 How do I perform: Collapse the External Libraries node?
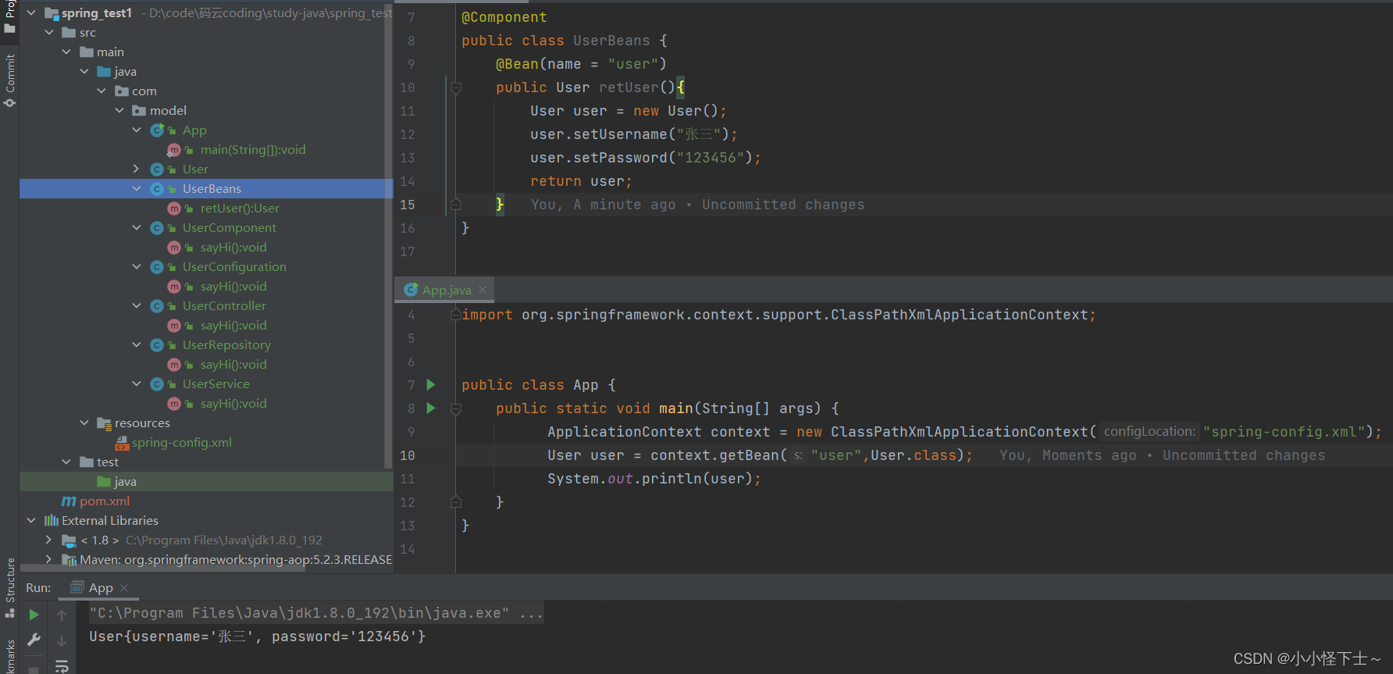coord(31,521)
